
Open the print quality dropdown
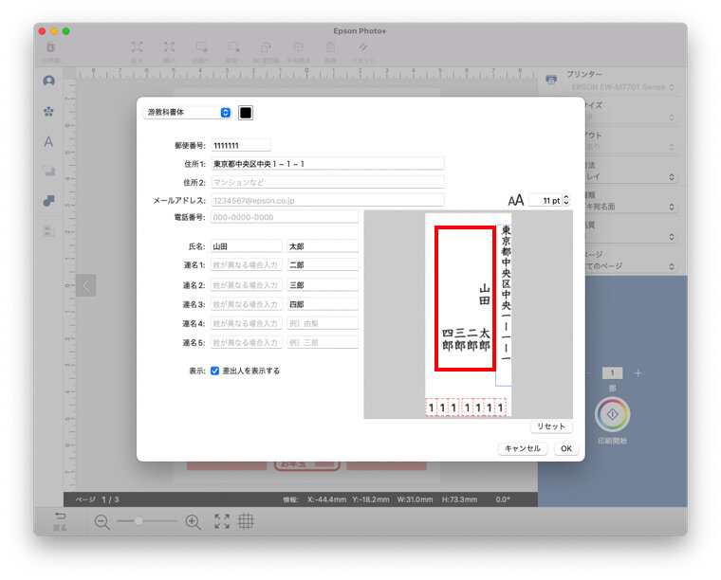pyautogui.click(x=631, y=237)
